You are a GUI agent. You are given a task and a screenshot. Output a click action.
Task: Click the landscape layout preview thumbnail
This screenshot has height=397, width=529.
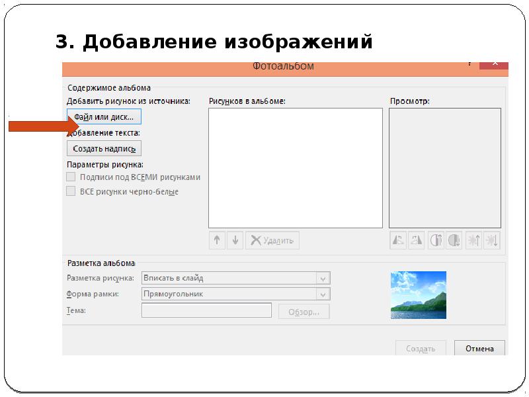pos(418,295)
